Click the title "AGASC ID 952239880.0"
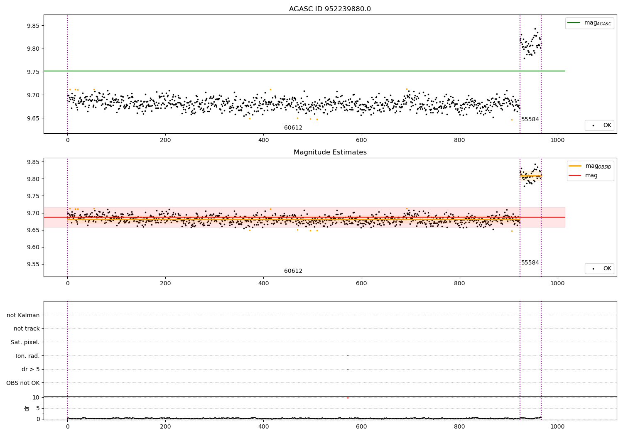 [x=330, y=9]
